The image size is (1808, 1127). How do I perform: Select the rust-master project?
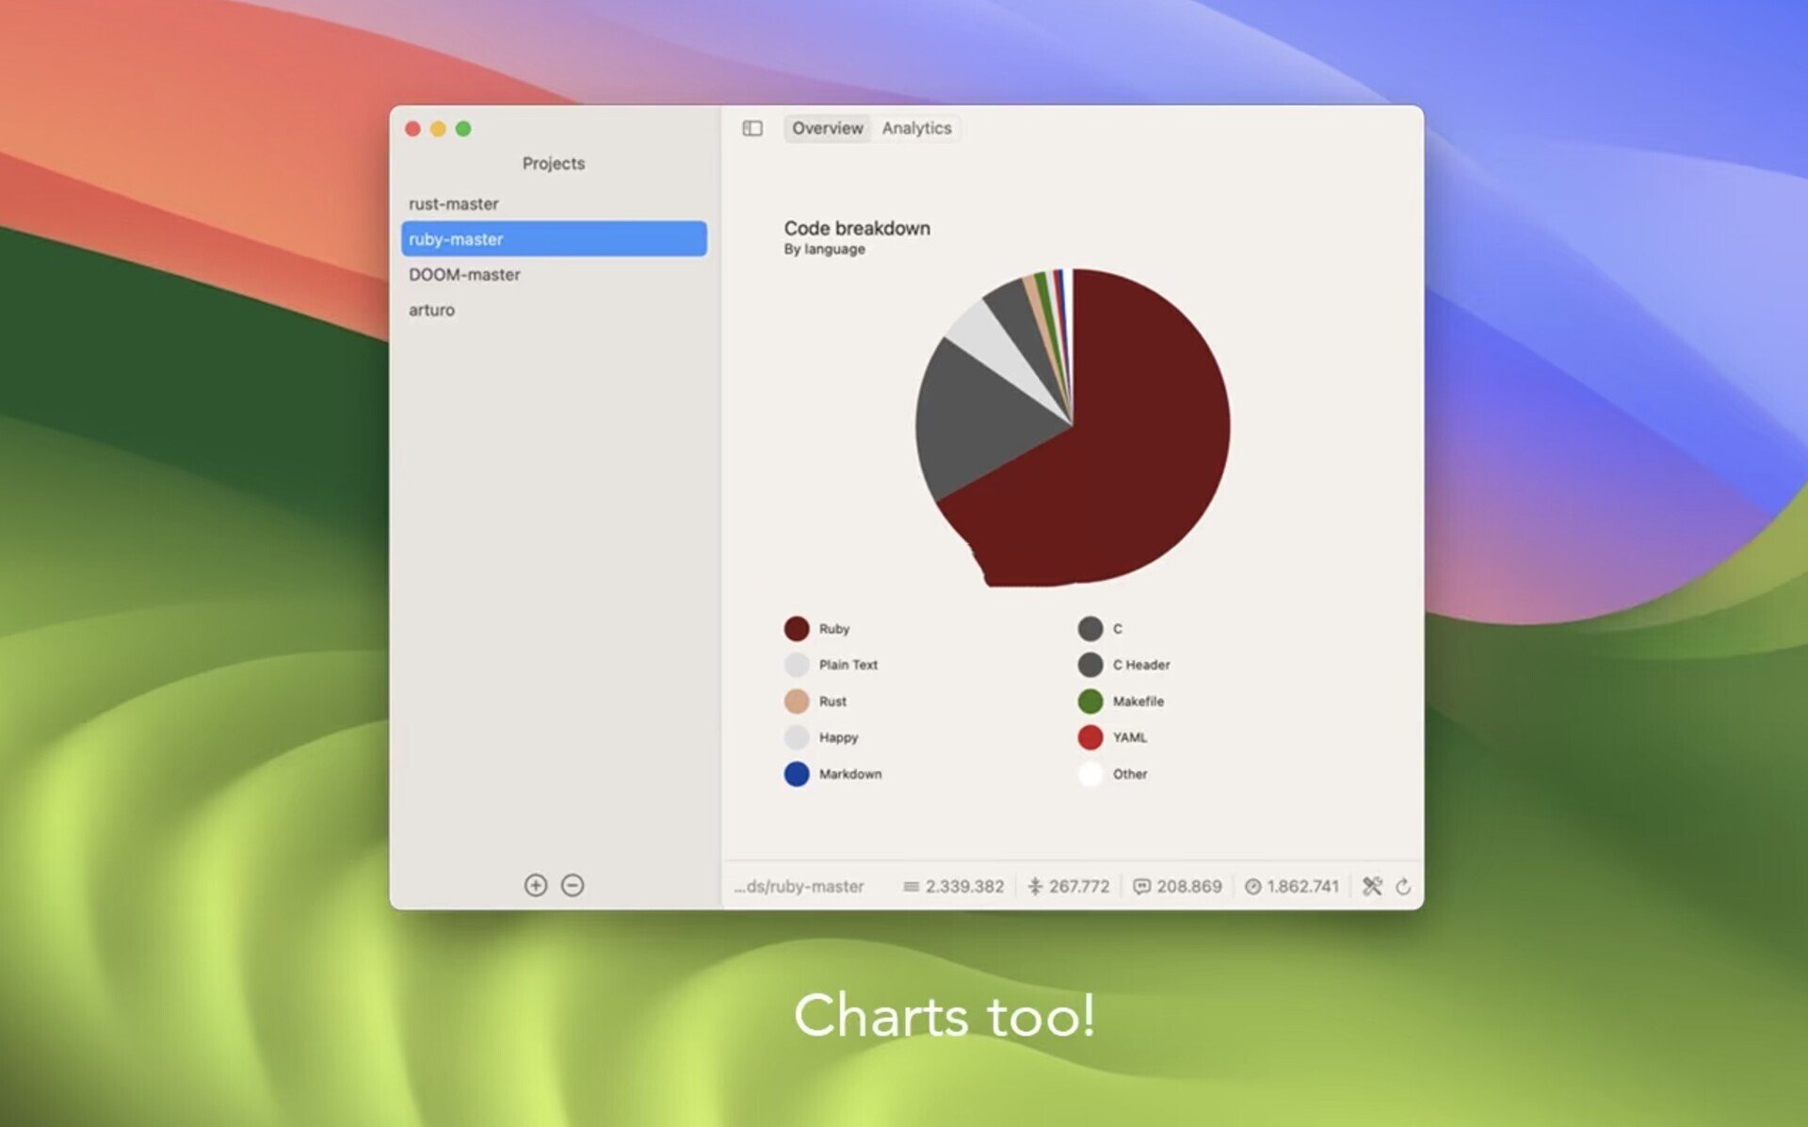click(554, 203)
